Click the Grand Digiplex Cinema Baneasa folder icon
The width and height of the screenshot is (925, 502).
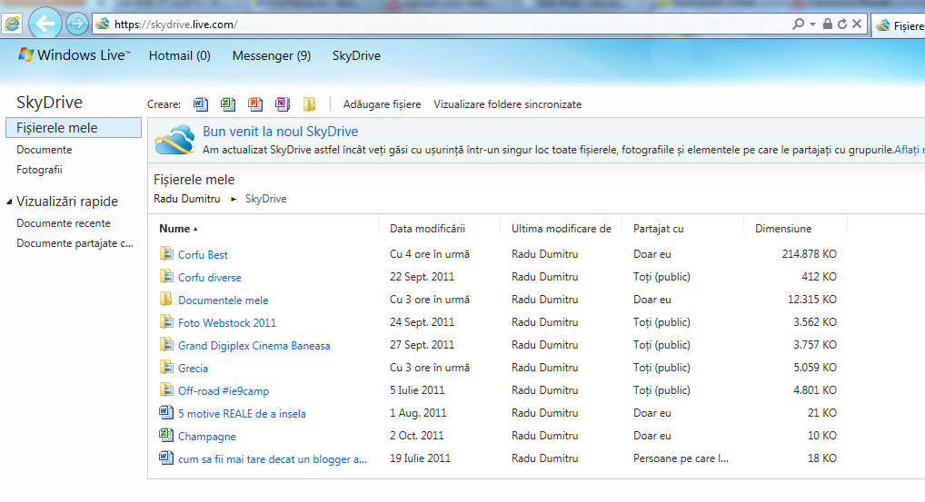coord(166,345)
